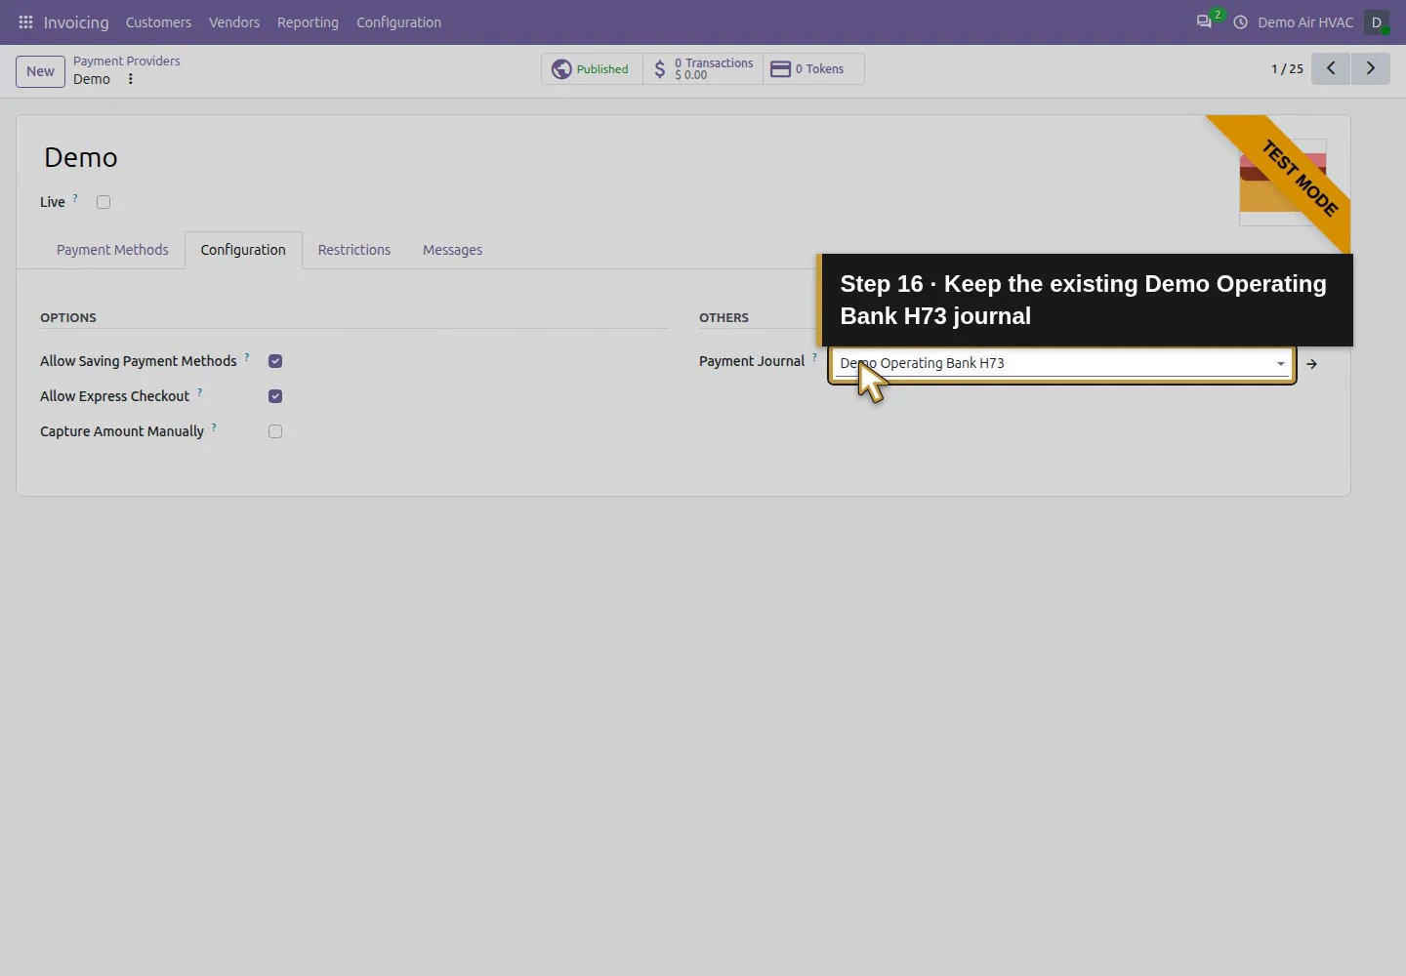1406x976 pixels.
Task: Switch to the Messages tab
Action: 452,250
